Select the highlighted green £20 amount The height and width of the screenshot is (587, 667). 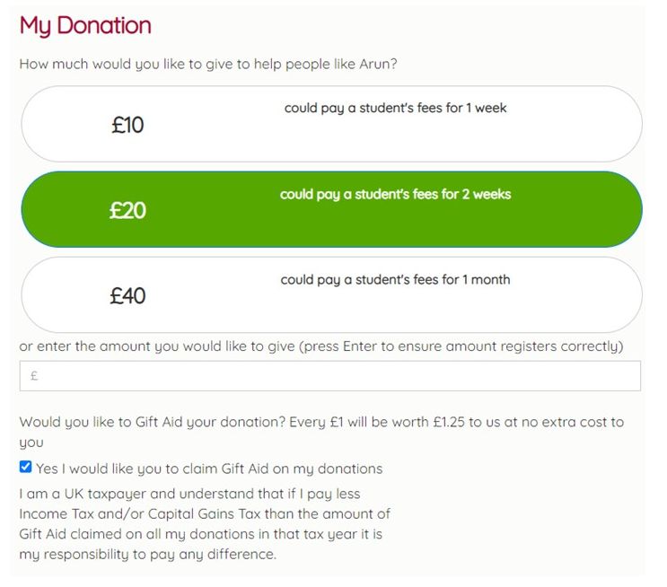(x=127, y=210)
